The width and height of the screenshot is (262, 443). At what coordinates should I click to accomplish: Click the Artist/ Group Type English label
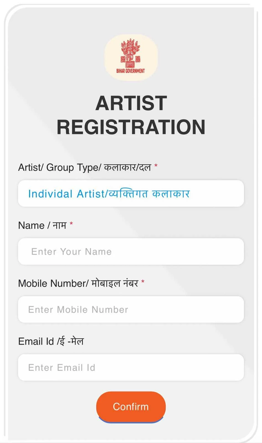(x=60, y=168)
